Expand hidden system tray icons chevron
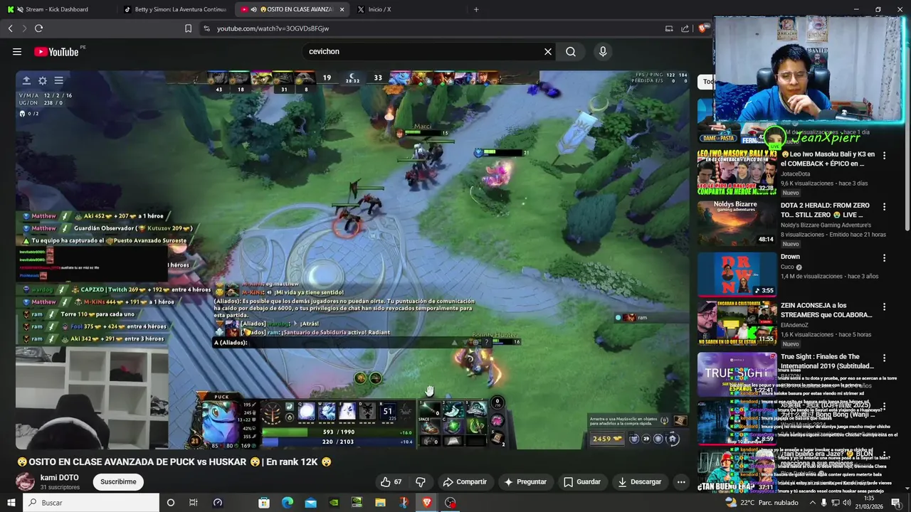Image resolution: width=911 pixels, height=512 pixels. click(x=812, y=503)
